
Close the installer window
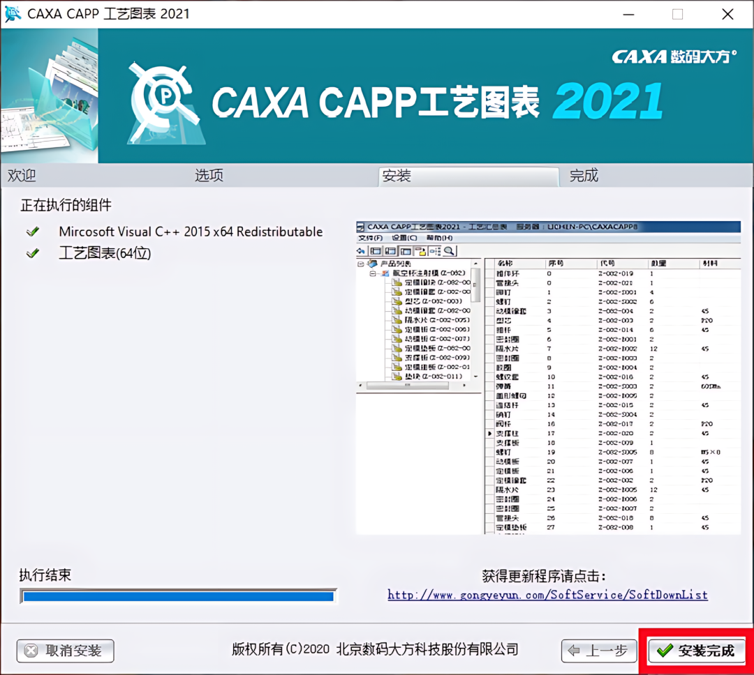727,14
